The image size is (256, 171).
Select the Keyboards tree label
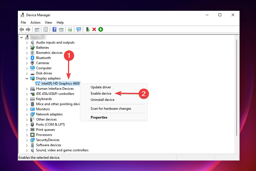point(44,99)
